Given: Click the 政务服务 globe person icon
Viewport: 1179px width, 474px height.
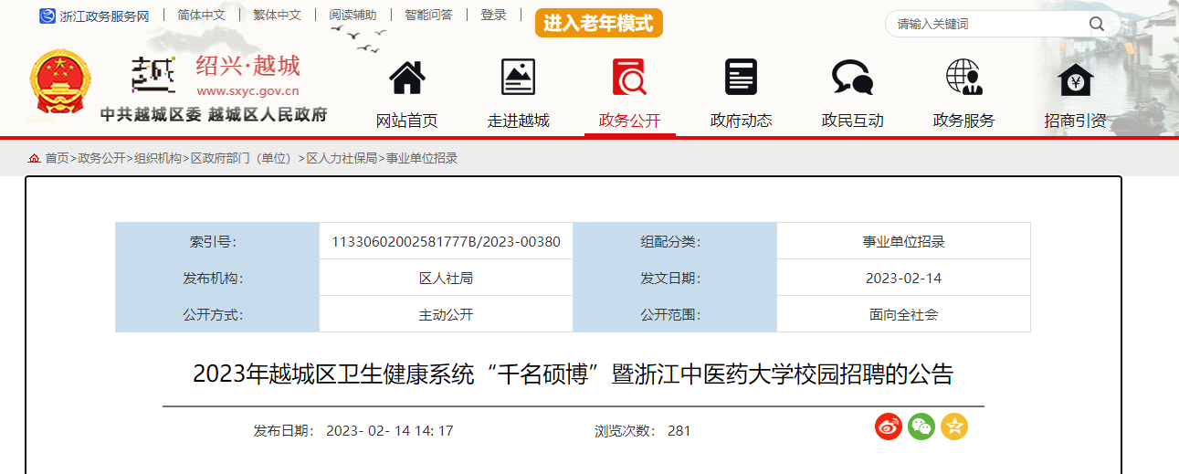Looking at the screenshot, I should click(x=963, y=78).
